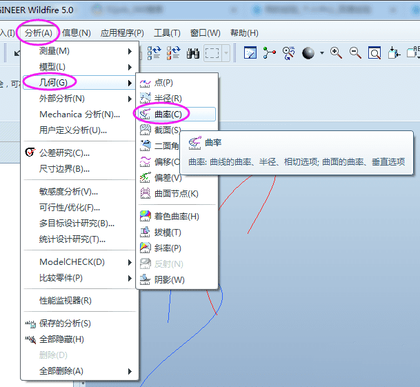Select 尺寸边界(B)... option
The width and height of the screenshot is (420, 387).
click(80, 169)
